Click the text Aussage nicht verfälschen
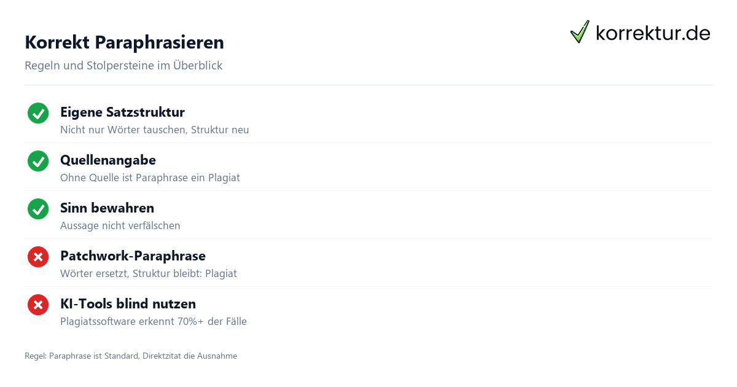 point(120,225)
